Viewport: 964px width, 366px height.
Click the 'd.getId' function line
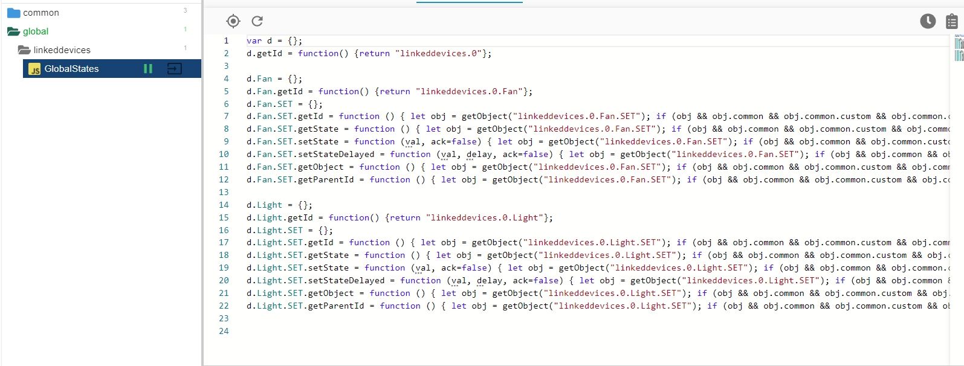click(369, 53)
